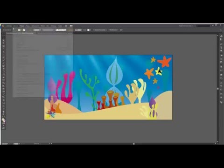Click the large red-orange starfish in artwork
The width and height of the screenshot is (224, 168).
point(164,61)
